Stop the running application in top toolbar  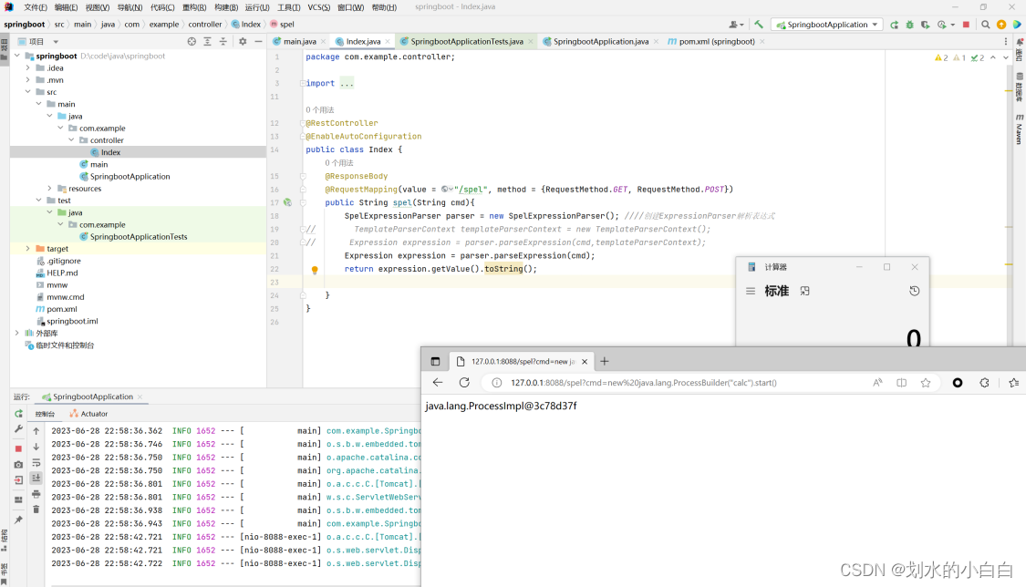[966, 25]
